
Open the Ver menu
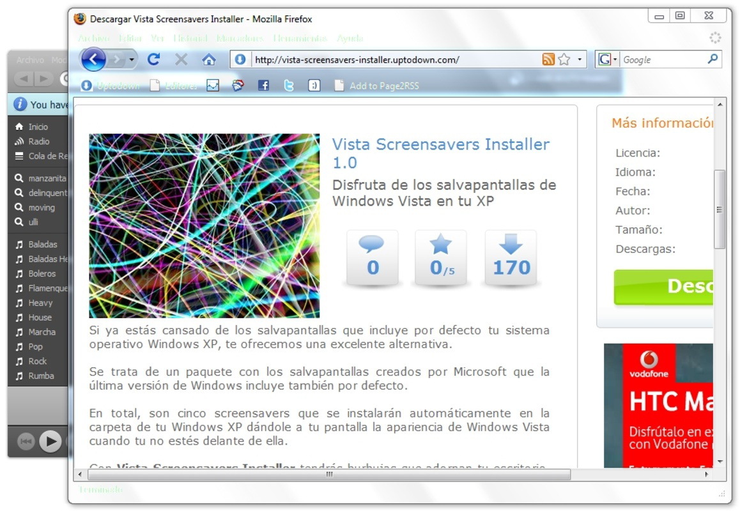coord(157,38)
